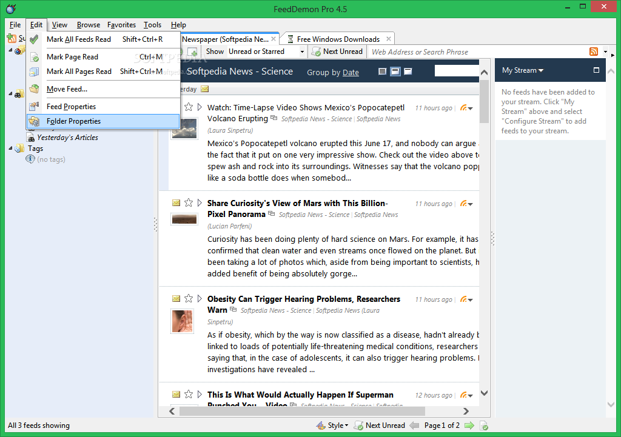Expand the Obesity article with triangle
621x437 pixels.
[x=200, y=298]
